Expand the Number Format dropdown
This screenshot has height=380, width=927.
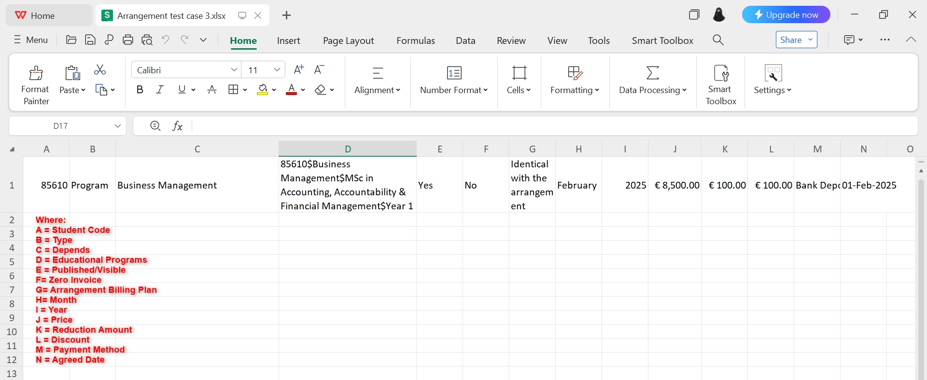[x=454, y=90]
